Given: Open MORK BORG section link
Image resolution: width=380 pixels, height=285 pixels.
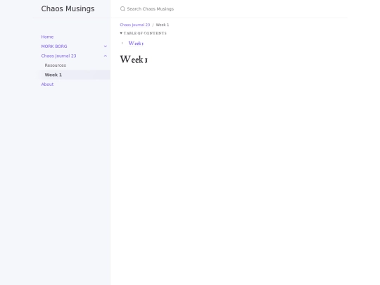Looking at the screenshot, I should [x=54, y=46].
